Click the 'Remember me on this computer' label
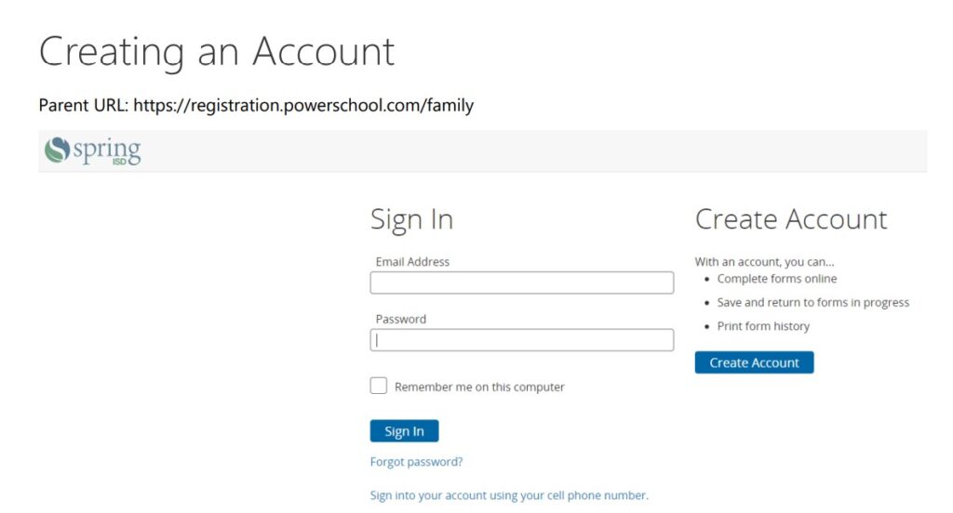Viewport: 953px width, 513px height. click(479, 387)
